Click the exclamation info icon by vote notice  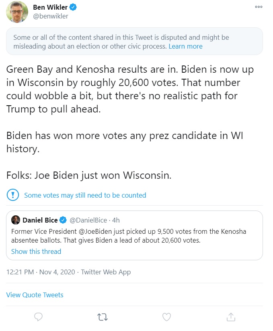[x=13, y=195]
